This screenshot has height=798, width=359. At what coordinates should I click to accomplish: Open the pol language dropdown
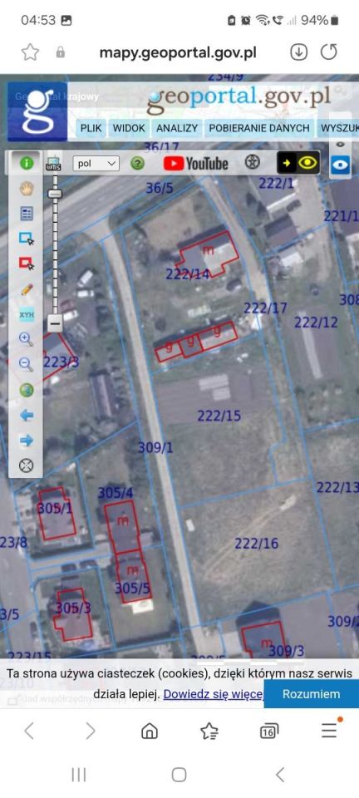point(96,164)
